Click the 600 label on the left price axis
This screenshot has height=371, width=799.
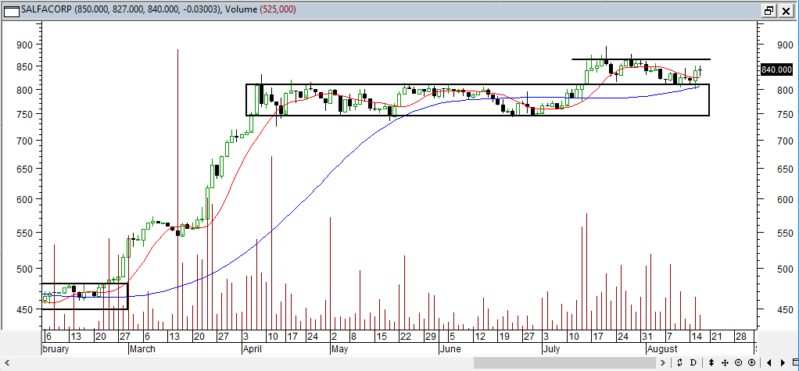tap(26, 199)
